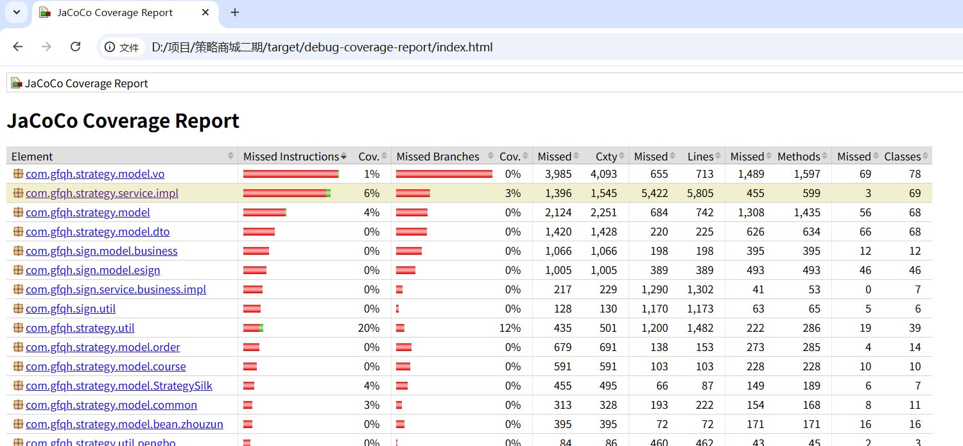Open the com.gfqh.sign.util package
The image size is (963, 446).
71,309
